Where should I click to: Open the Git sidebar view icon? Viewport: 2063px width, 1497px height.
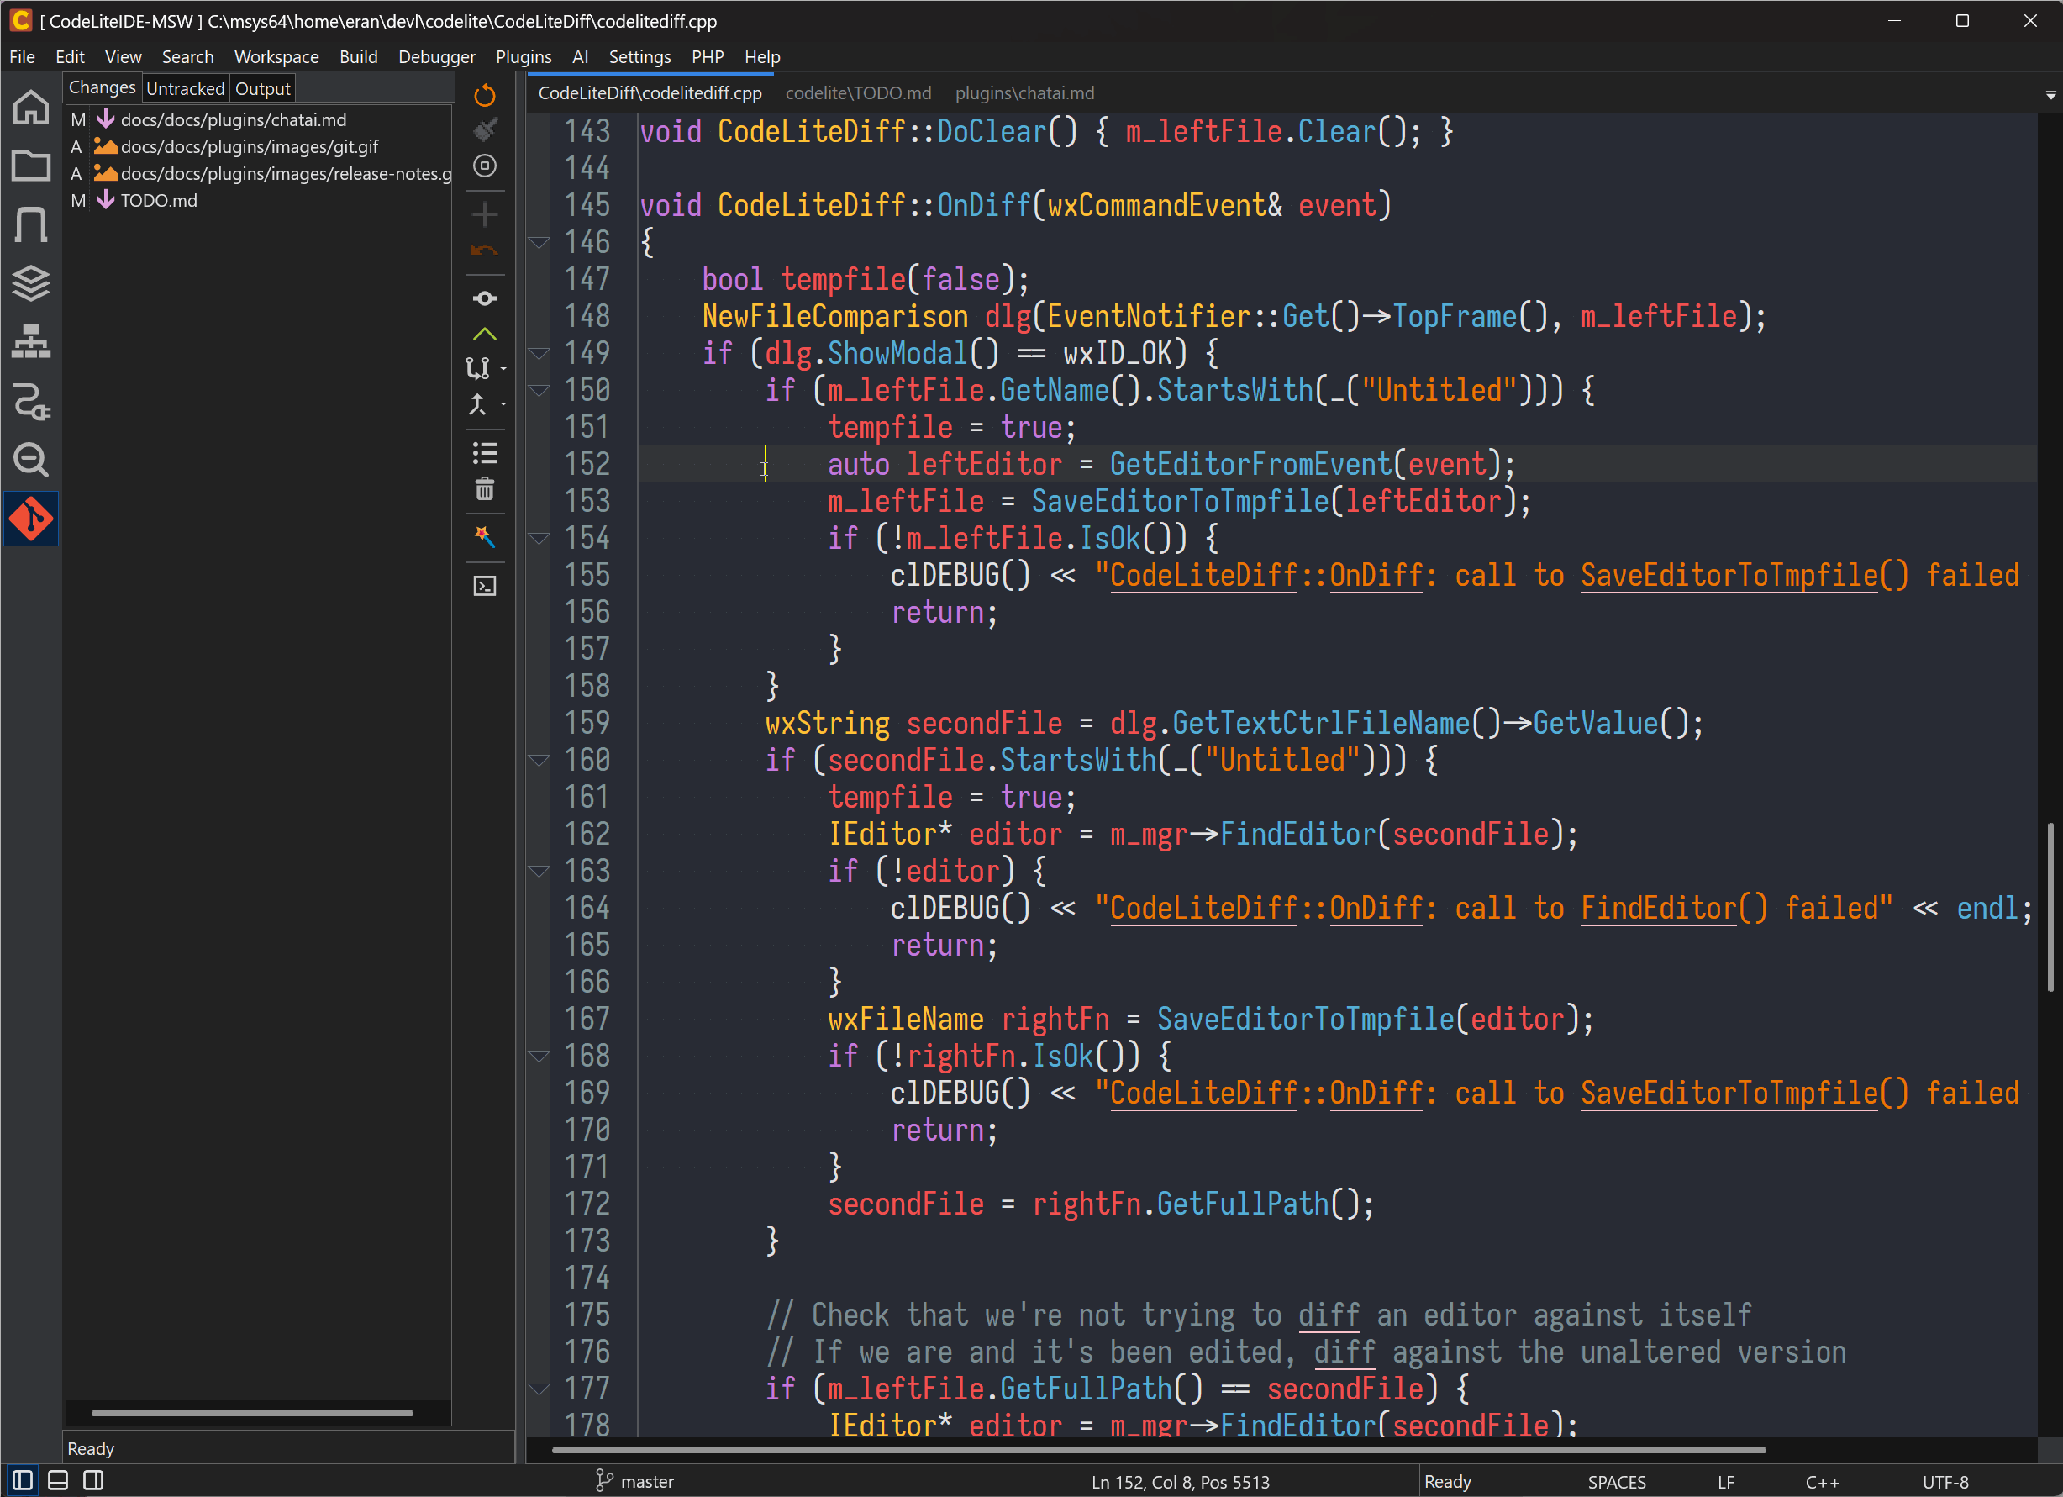click(31, 519)
